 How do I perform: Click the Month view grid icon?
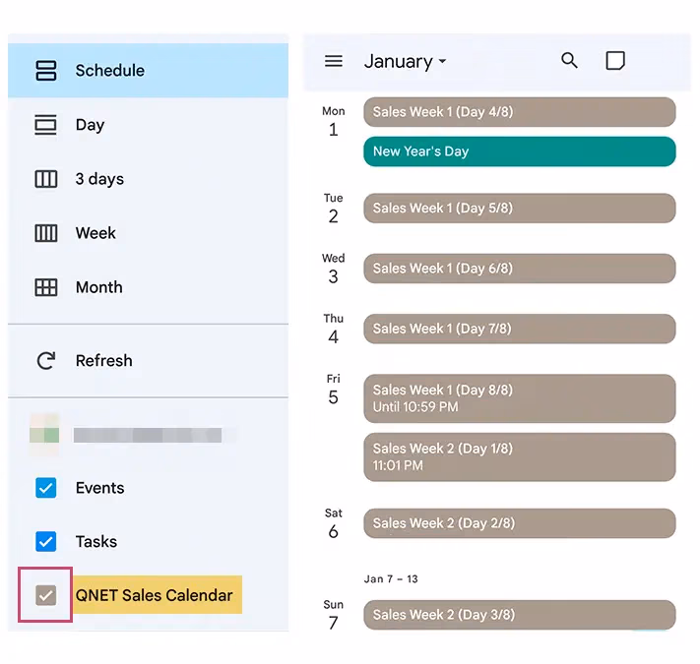46,287
